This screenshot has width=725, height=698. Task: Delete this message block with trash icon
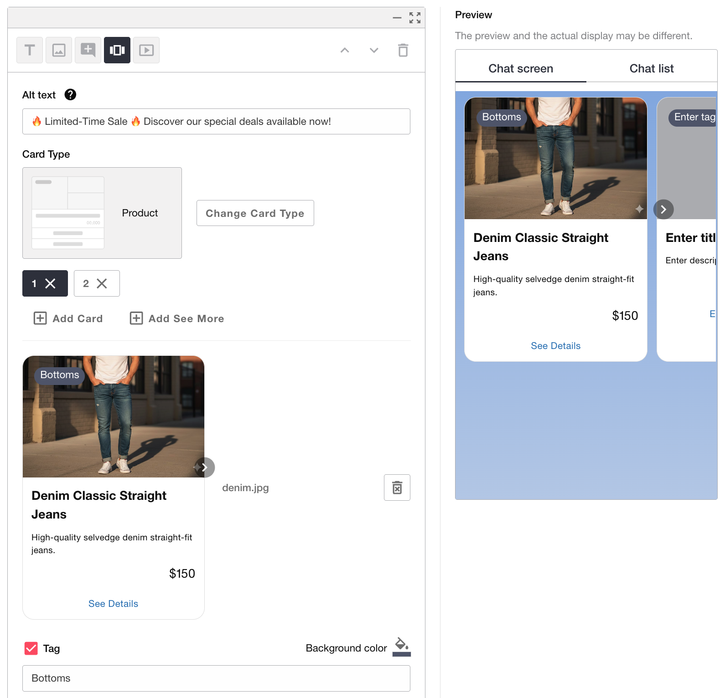click(x=403, y=50)
